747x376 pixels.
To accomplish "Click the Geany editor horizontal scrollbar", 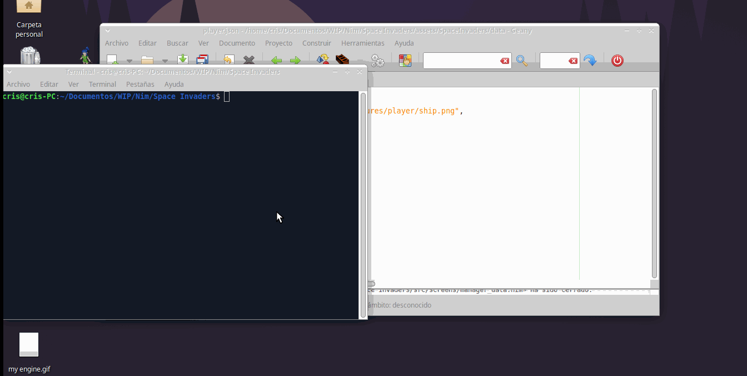I will [x=371, y=284].
